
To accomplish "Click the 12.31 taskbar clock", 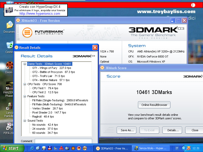I will point(196,148).
